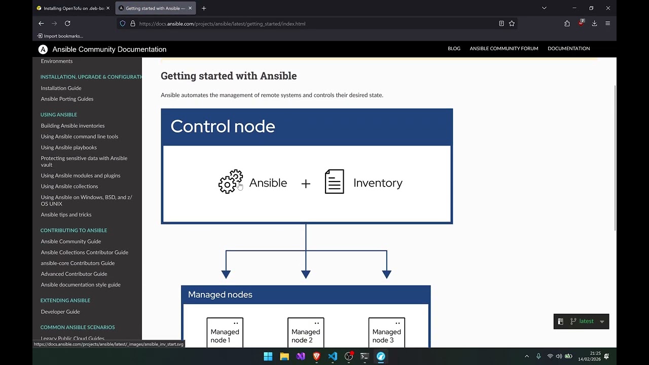Open Using Ansible collections link
649x365 pixels.
point(69,186)
